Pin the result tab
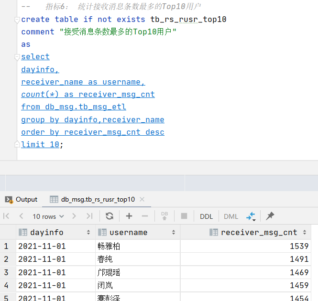Screen dimensions: 318x301 [270, 216]
